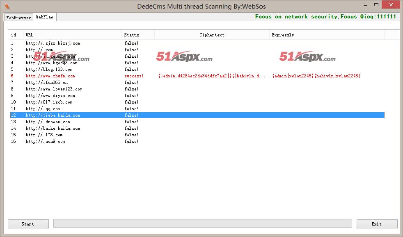
Task: Select row http://ifun365.cn
Action: [197, 82]
